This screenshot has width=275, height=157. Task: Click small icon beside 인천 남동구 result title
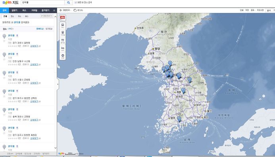pyautogui.click(x=17, y=54)
